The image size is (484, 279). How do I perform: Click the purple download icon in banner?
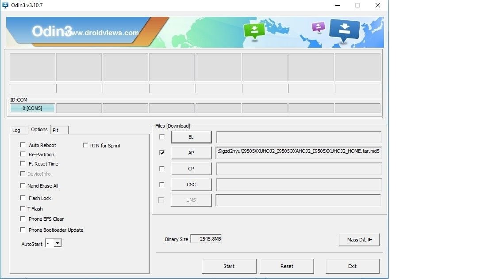pos(319,27)
